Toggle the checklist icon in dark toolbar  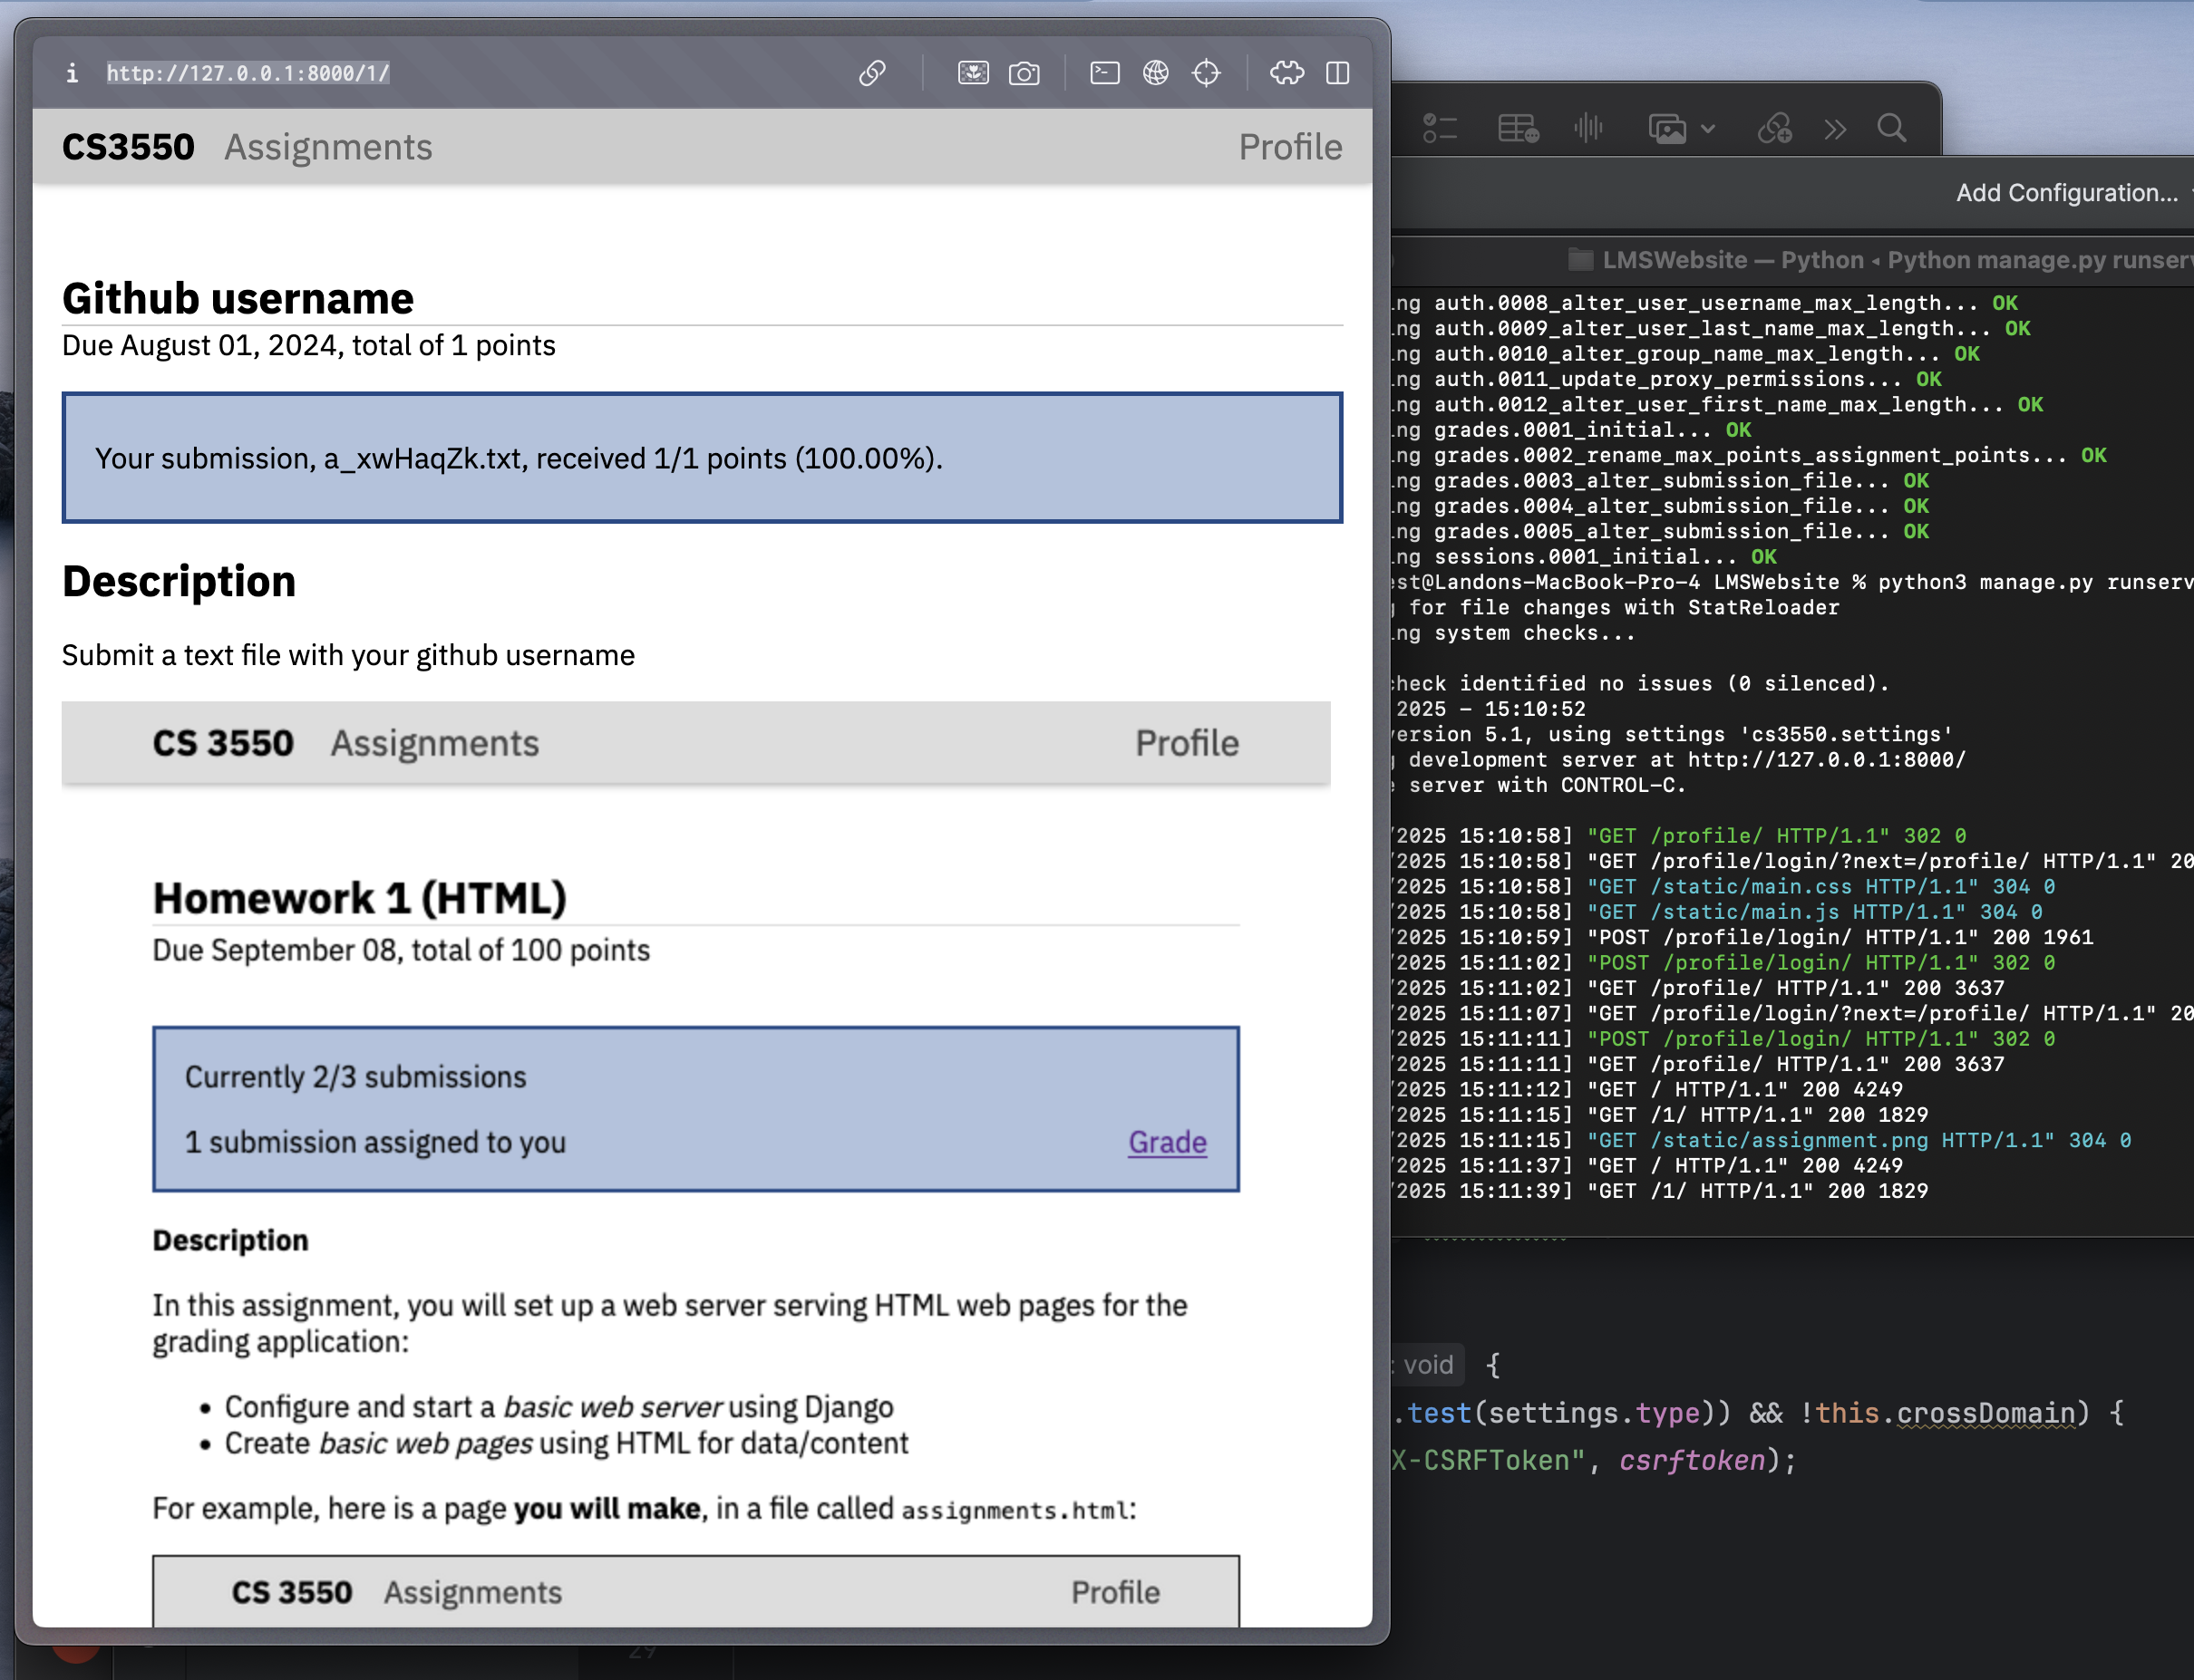tap(1440, 128)
